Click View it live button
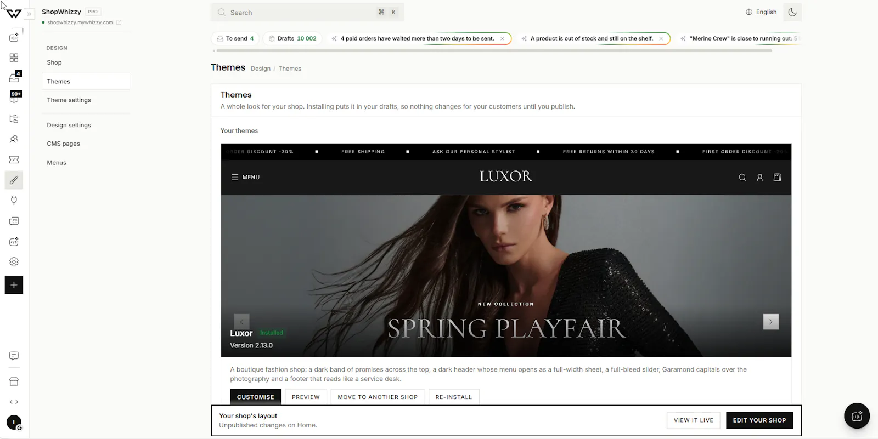This screenshot has width=878, height=439. point(694,420)
